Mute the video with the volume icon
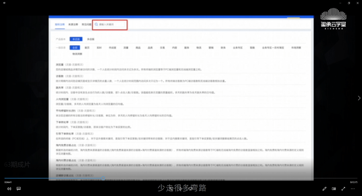 tap(9, 189)
